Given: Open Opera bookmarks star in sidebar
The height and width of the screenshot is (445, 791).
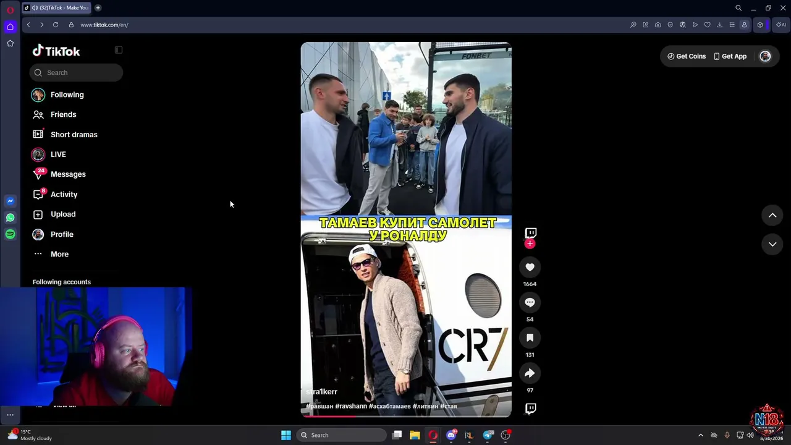Looking at the screenshot, I should [10, 43].
